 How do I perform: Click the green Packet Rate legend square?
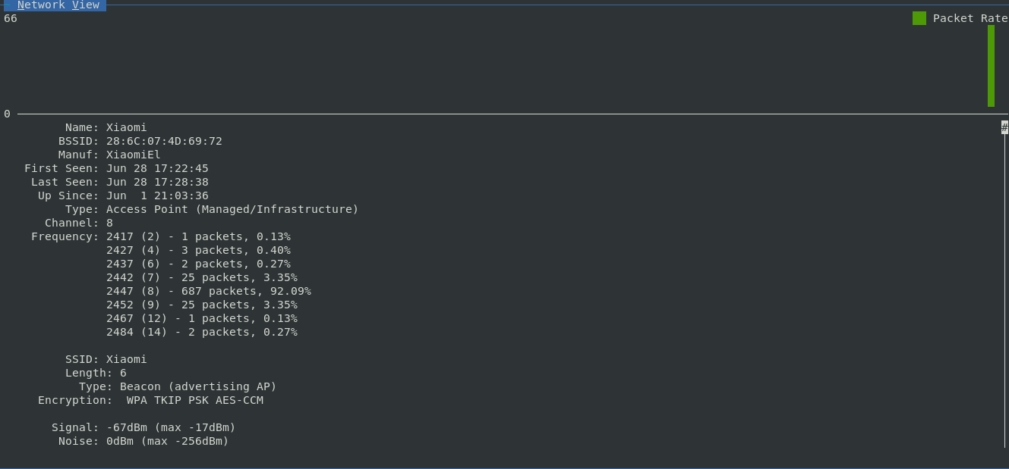[919, 17]
